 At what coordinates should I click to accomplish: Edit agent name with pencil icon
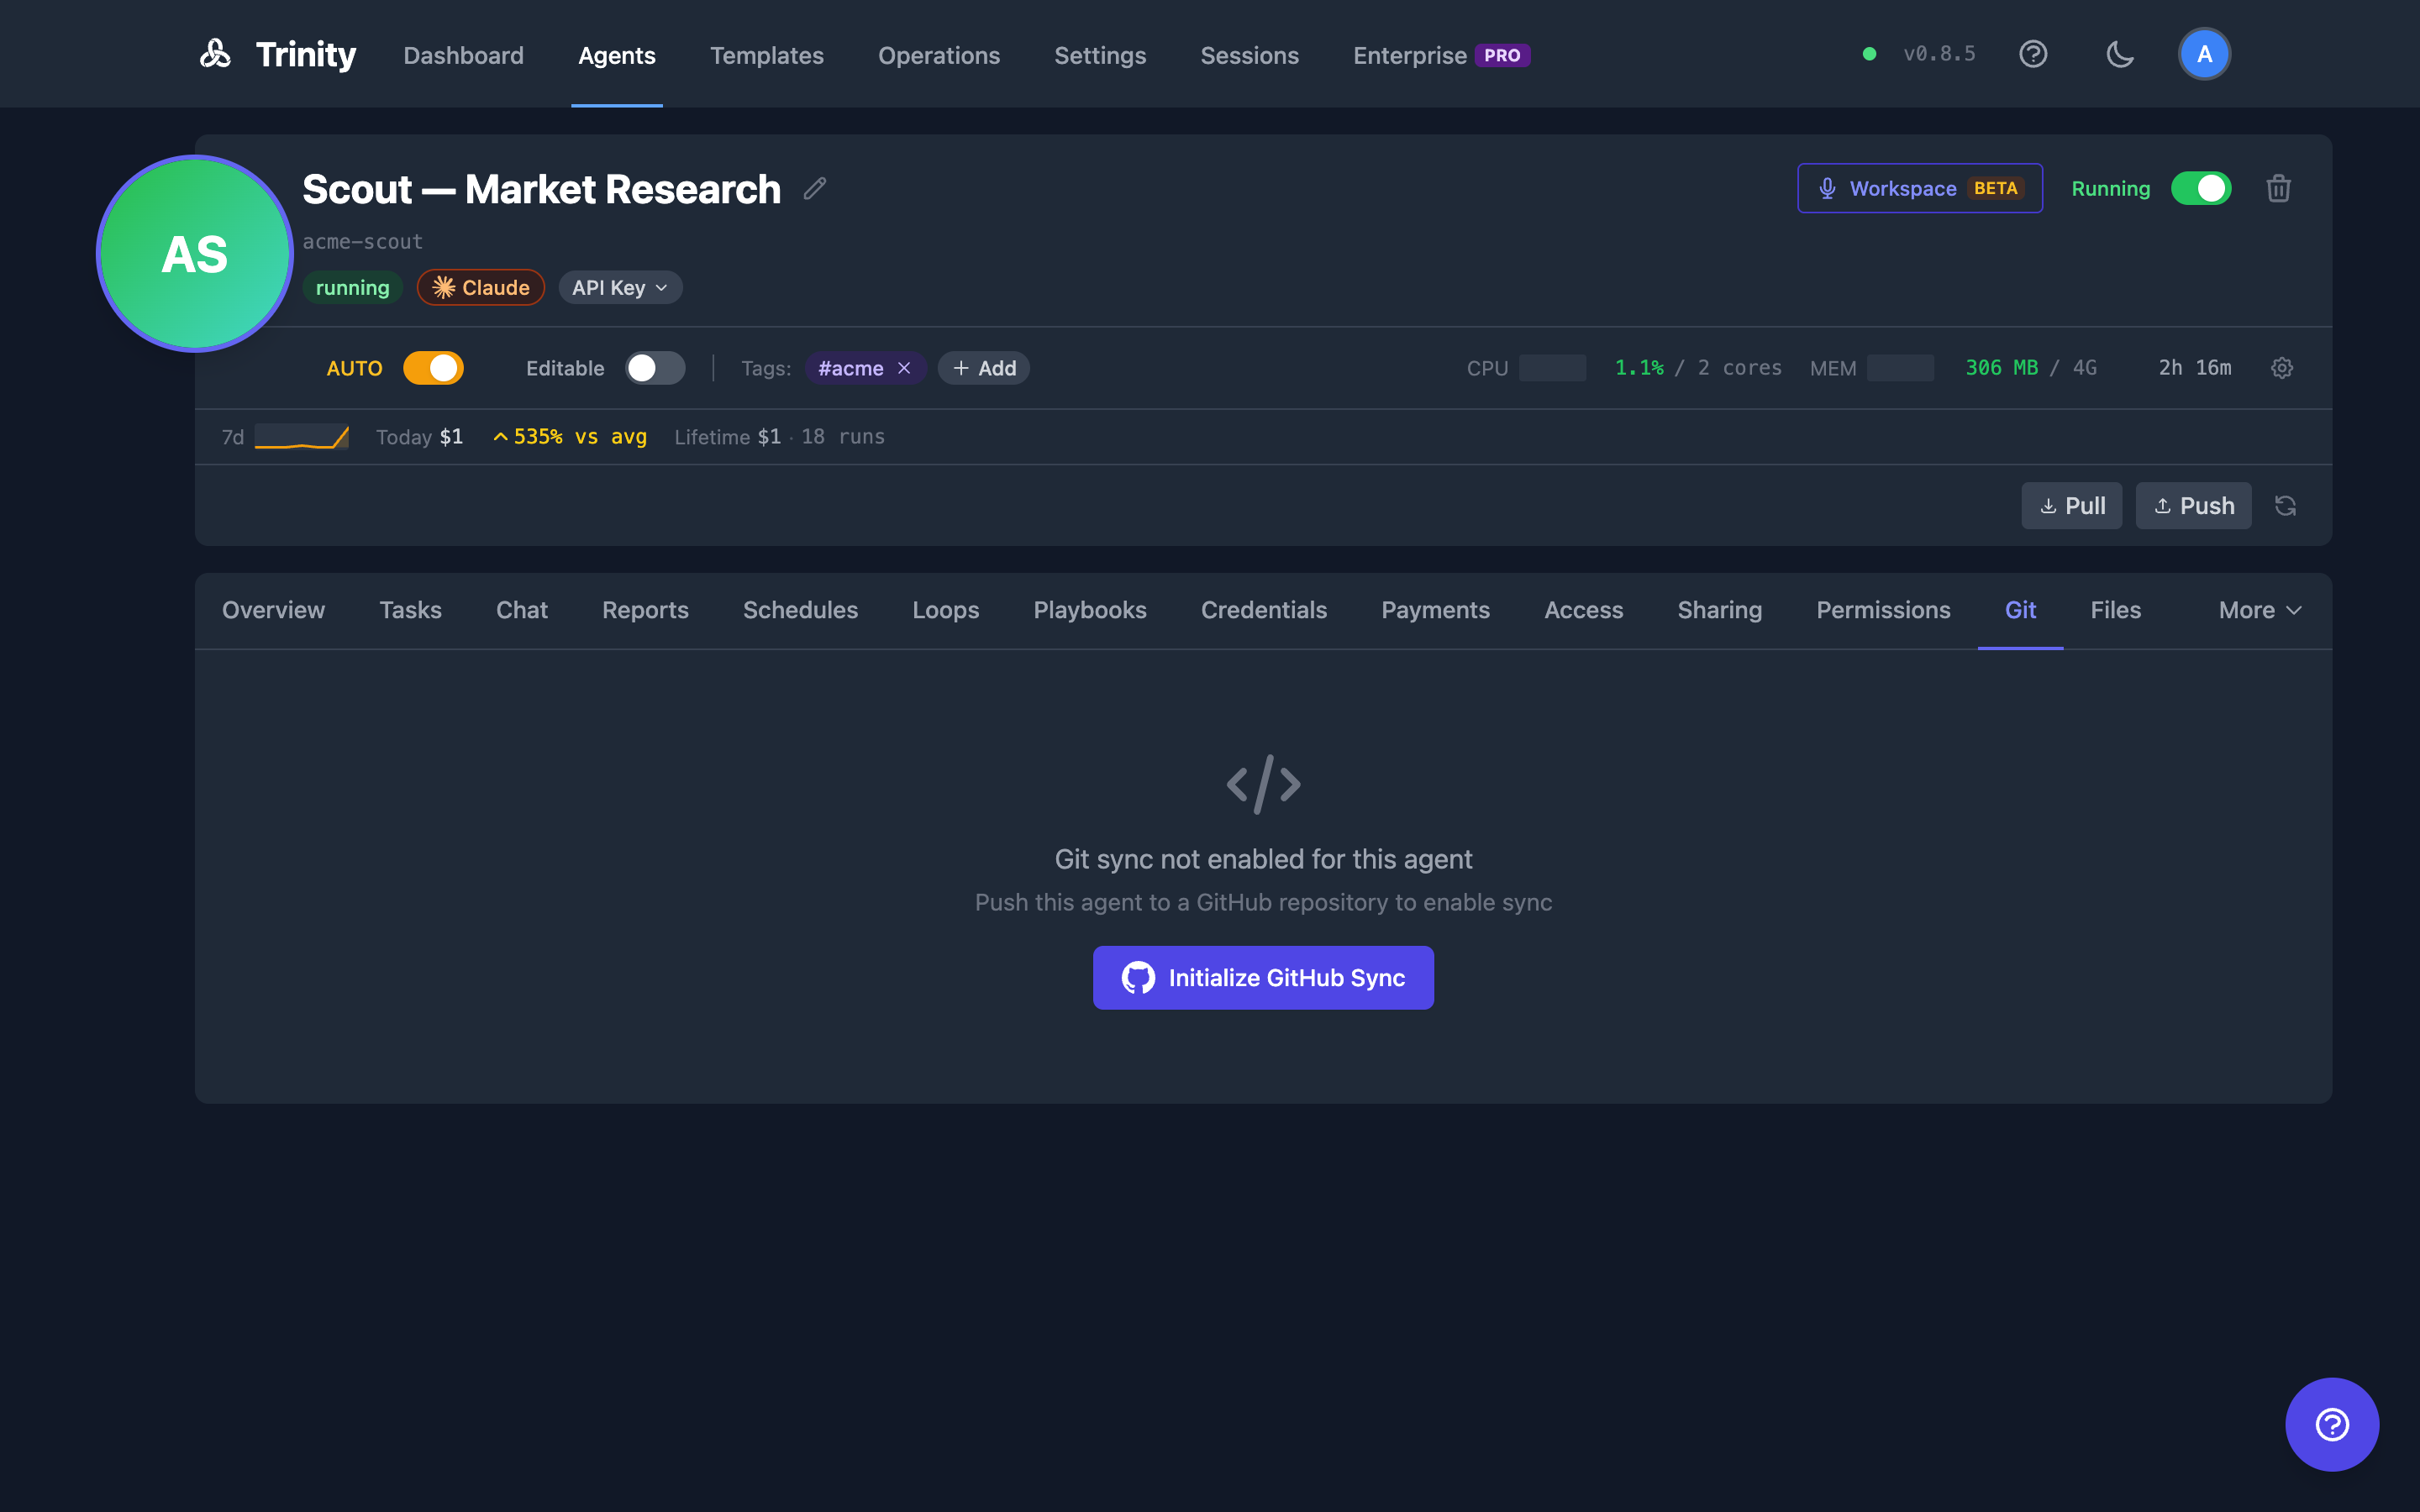815,188
